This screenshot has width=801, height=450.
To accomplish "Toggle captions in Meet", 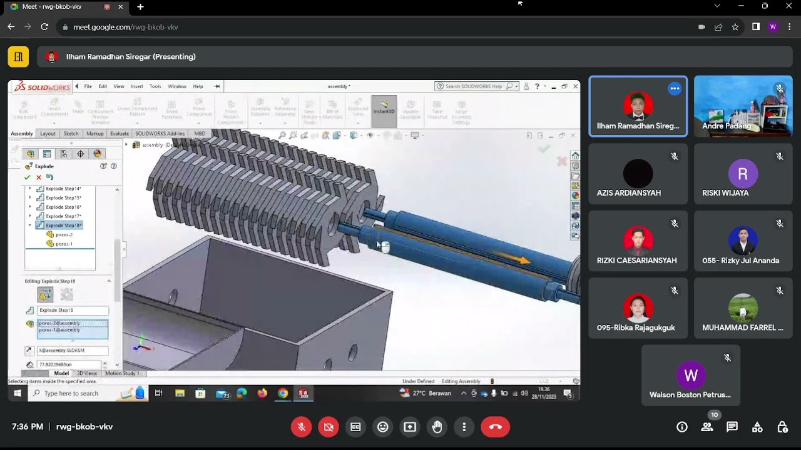I will [x=355, y=427].
